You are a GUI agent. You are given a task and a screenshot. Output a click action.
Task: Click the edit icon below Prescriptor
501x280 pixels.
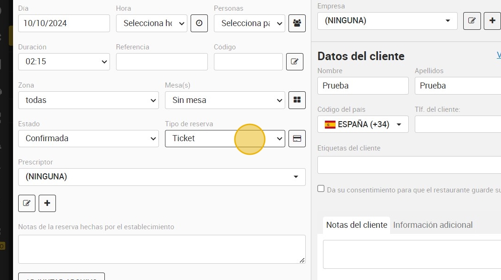(x=27, y=204)
